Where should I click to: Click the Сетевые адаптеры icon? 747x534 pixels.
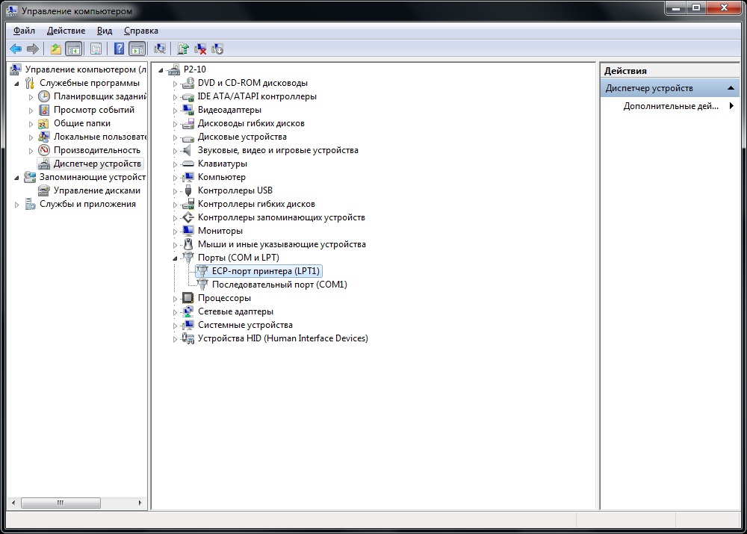coord(188,311)
